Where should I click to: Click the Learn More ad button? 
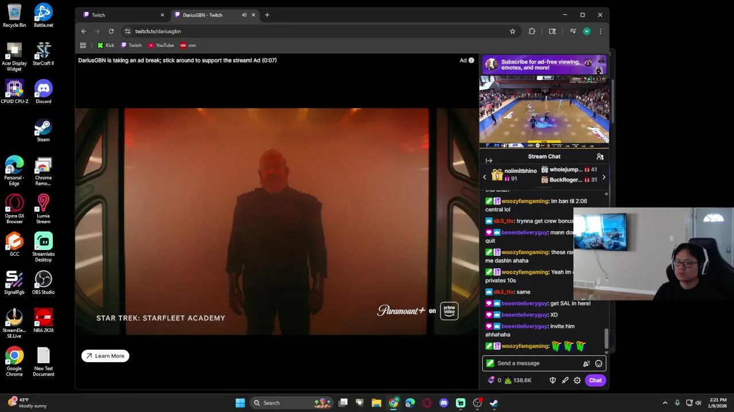pyautogui.click(x=106, y=356)
